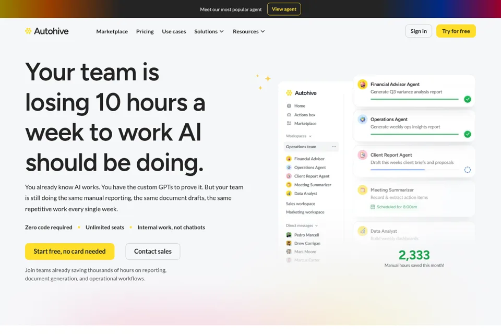Image resolution: width=501 pixels, height=334 pixels.
Task: Select Marketing workspace in sidebar
Action: 305,212
